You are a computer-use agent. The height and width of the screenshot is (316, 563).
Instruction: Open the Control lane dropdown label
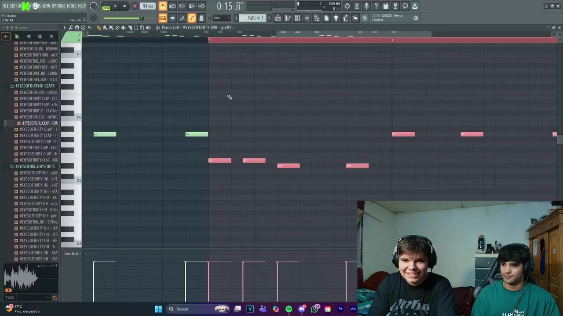pyautogui.click(x=71, y=254)
